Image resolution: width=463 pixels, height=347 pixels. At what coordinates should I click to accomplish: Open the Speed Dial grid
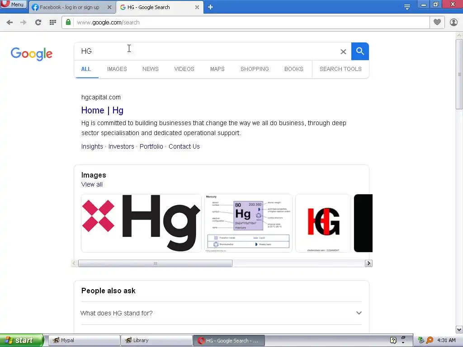point(53,23)
